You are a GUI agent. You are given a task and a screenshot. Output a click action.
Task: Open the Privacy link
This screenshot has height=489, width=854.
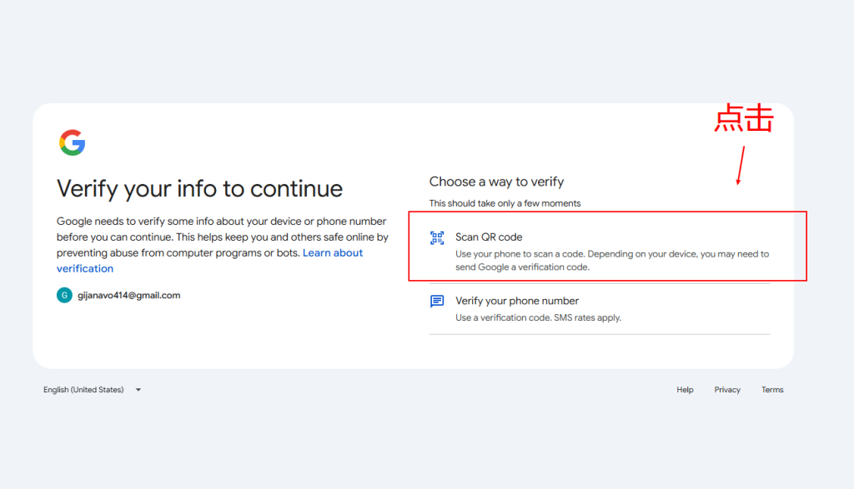tap(727, 390)
